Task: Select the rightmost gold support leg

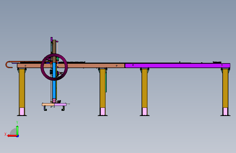Action: tap(225, 88)
